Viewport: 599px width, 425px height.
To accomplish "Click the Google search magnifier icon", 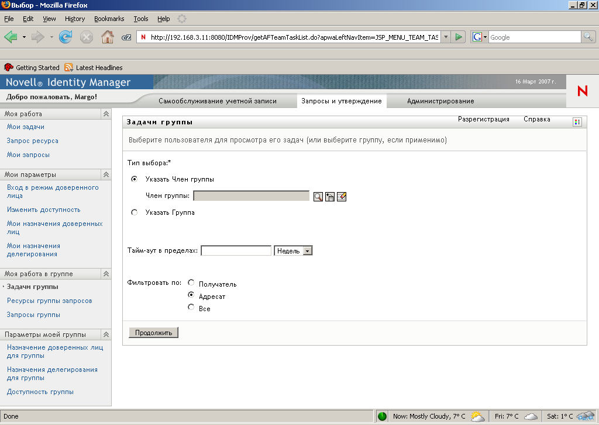I will point(588,37).
